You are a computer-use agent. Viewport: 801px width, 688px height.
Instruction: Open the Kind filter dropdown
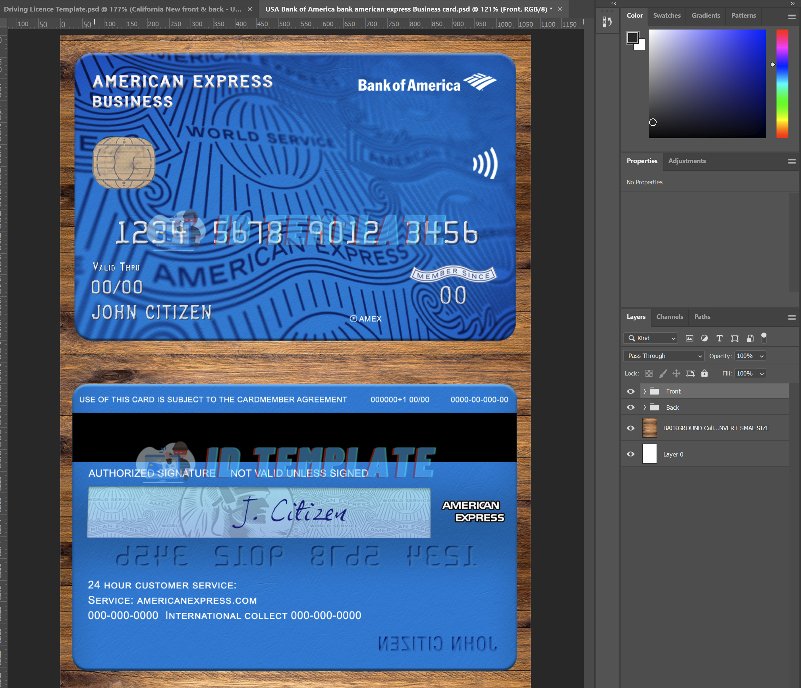[x=650, y=338]
